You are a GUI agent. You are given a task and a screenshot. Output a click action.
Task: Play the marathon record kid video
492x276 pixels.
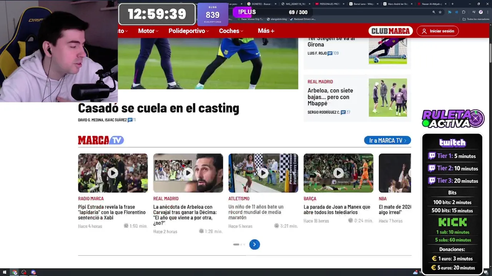pyautogui.click(x=263, y=173)
